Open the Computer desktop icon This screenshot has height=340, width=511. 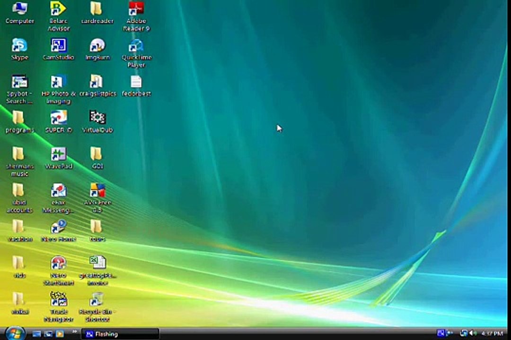pos(19,13)
